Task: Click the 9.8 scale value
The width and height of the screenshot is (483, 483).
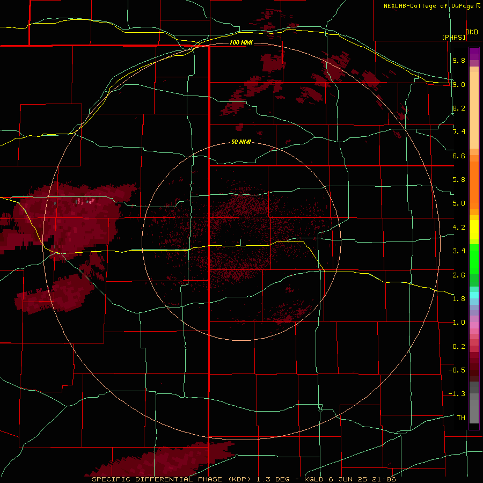Action: coord(459,60)
